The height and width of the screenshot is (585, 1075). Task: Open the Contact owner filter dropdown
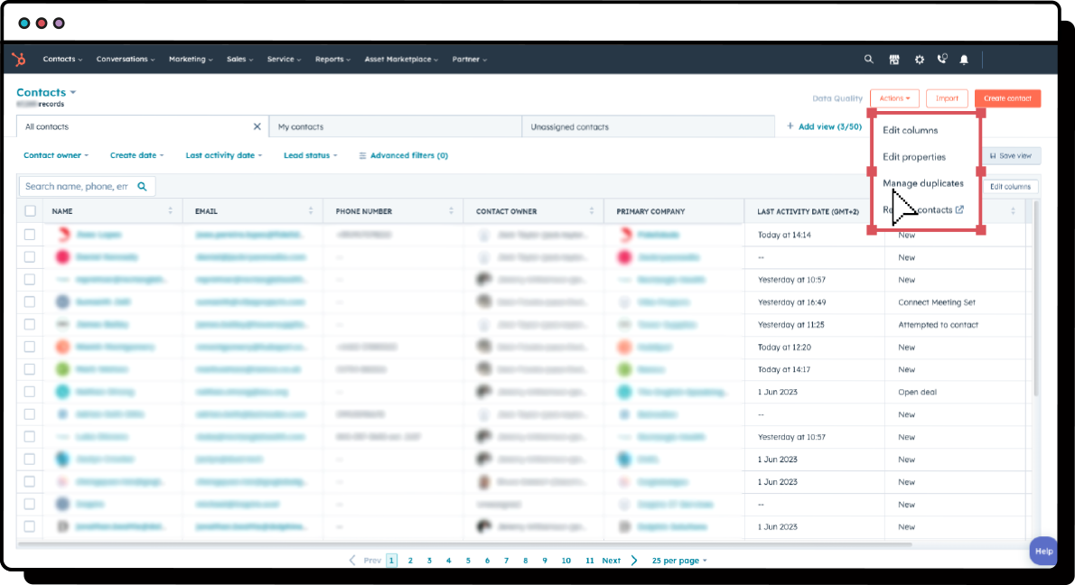point(56,155)
